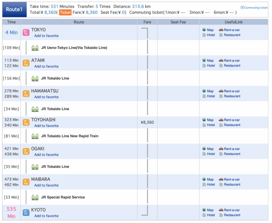The image size is (272, 223).
Task: Open the Restaurant link for KYOTO
Action: (x=232, y=215)
